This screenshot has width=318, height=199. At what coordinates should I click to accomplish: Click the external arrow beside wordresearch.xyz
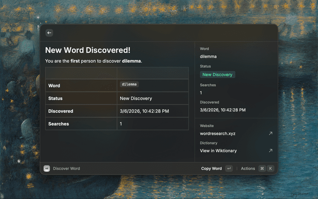[270, 133]
